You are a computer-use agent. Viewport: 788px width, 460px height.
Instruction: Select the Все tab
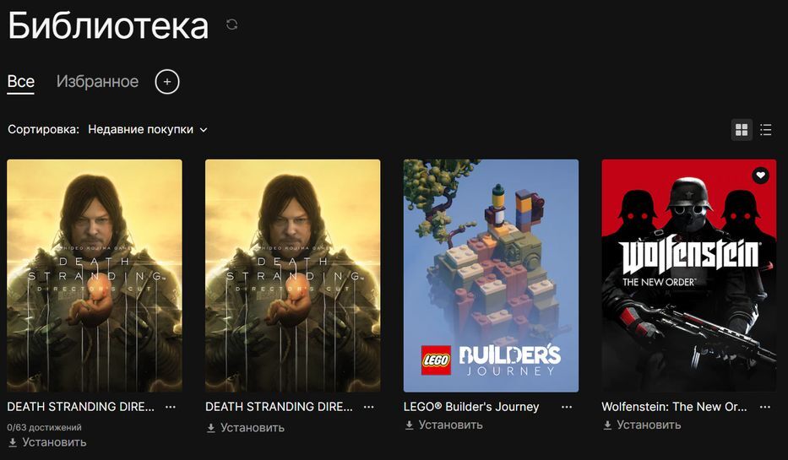pos(20,81)
